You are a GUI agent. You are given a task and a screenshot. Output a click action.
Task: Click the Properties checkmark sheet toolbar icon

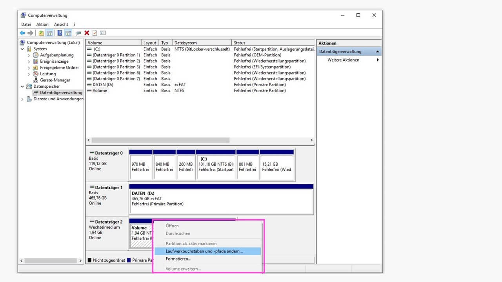pyautogui.click(x=95, y=33)
